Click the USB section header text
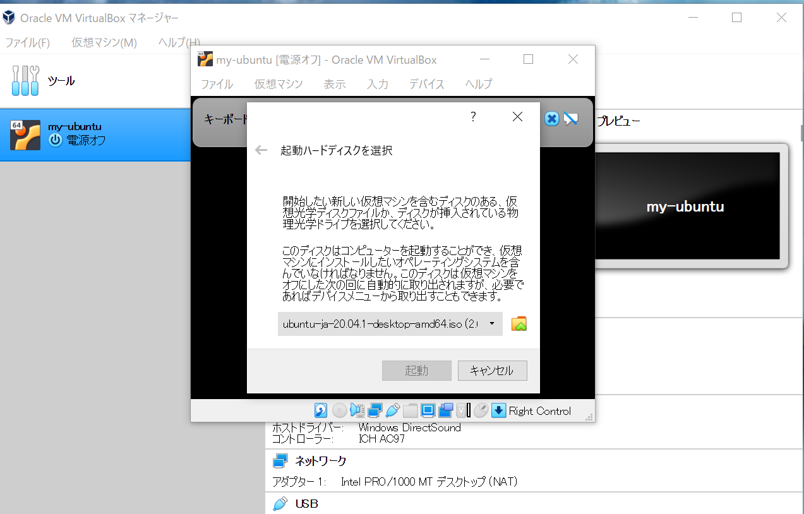 click(x=307, y=504)
